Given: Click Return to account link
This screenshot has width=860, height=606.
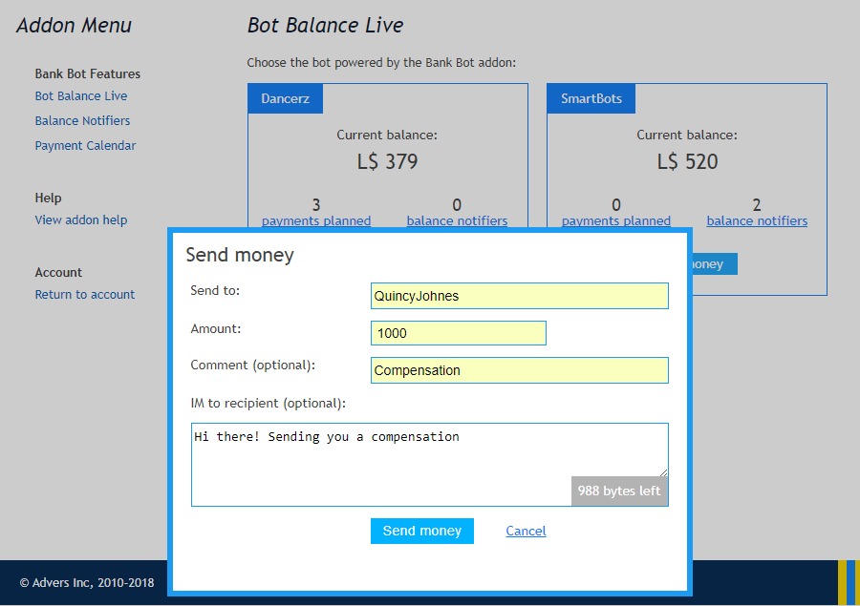Looking at the screenshot, I should pyautogui.click(x=84, y=294).
